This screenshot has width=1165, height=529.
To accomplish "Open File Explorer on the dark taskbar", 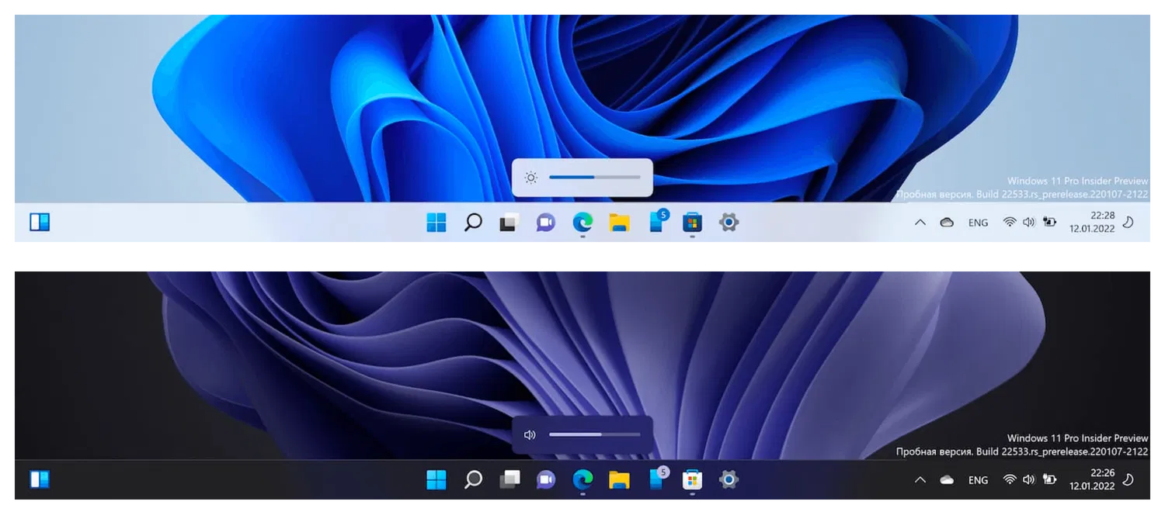I will (619, 480).
